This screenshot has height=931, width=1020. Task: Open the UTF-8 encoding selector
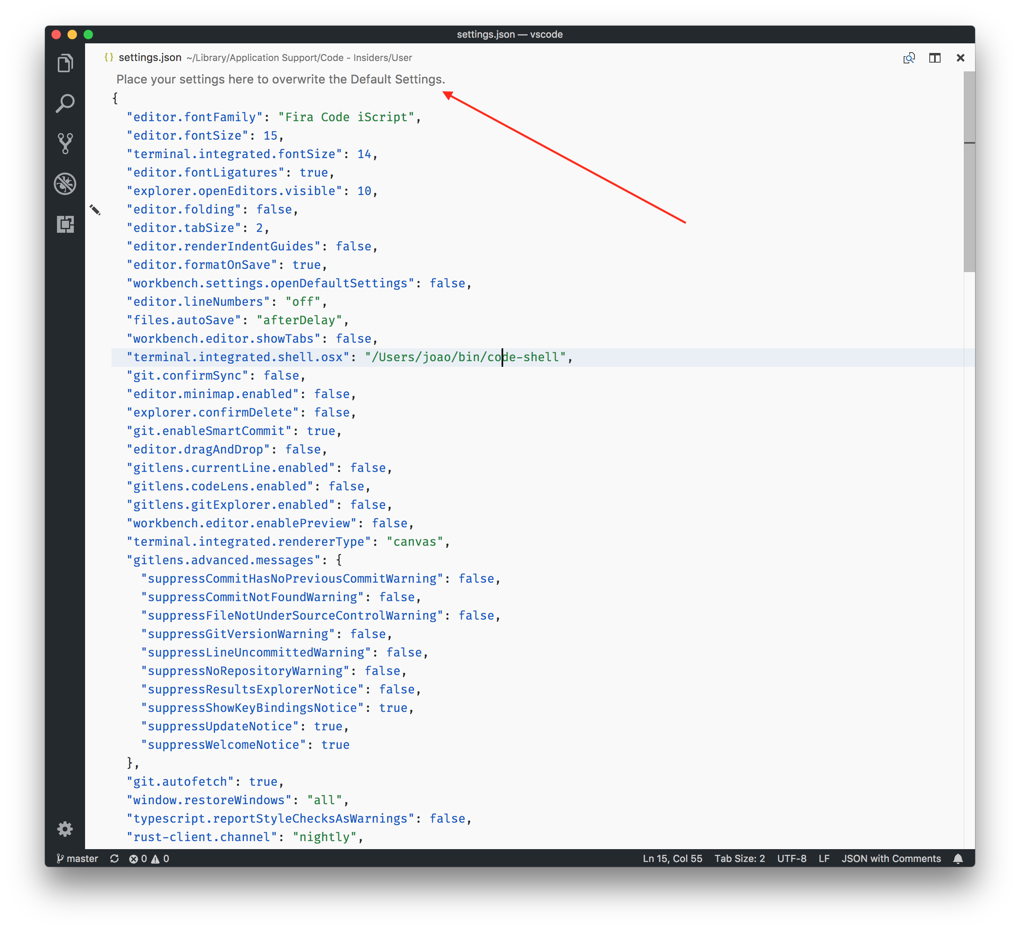(792, 859)
